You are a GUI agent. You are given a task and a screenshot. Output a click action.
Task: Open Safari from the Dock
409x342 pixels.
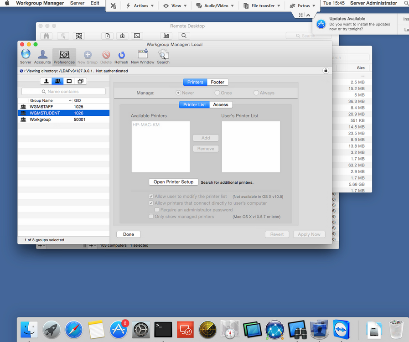pyautogui.click(x=74, y=330)
